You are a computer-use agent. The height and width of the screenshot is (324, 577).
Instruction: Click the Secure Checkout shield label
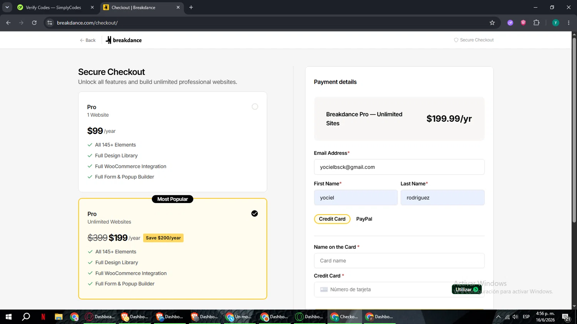pos(474,40)
